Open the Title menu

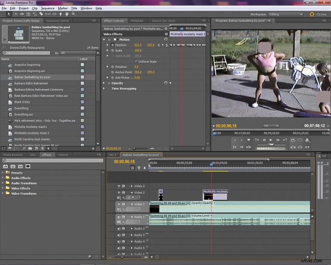(74, 8)
